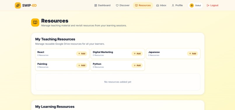
Task: Click the My Teaching Resources heading
Action: coord(55,39)
